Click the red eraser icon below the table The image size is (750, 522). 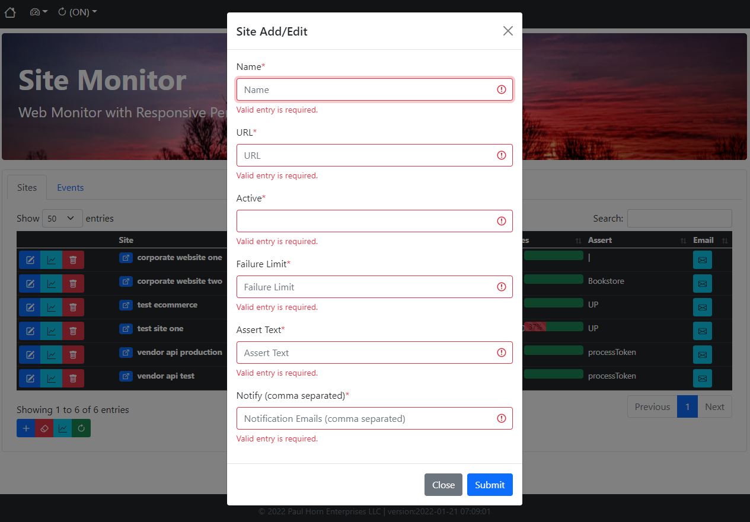44,428
